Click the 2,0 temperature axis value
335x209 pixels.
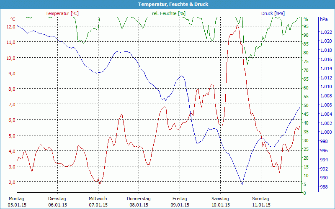point(10,182)
